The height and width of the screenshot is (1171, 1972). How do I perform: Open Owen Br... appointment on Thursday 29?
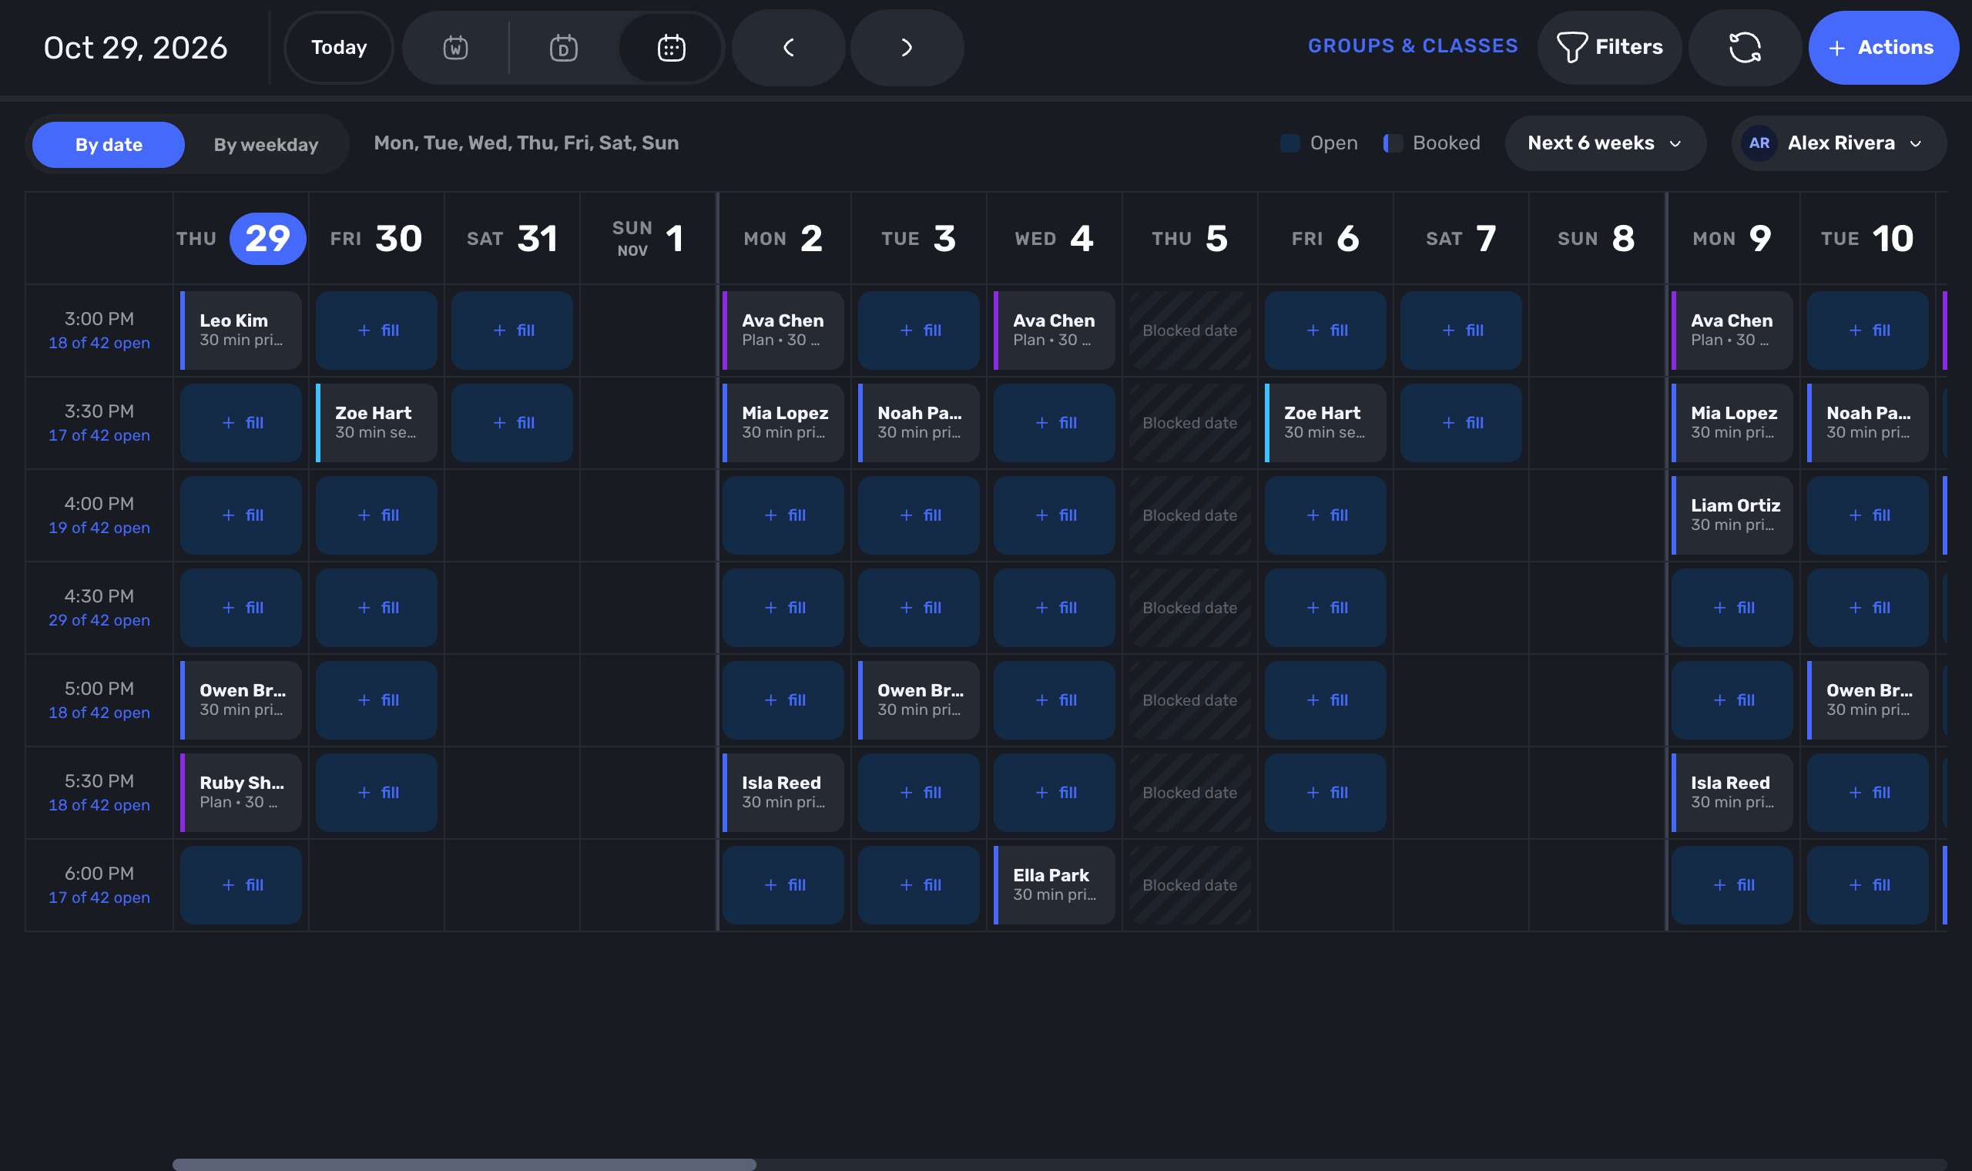click(240, 700)
